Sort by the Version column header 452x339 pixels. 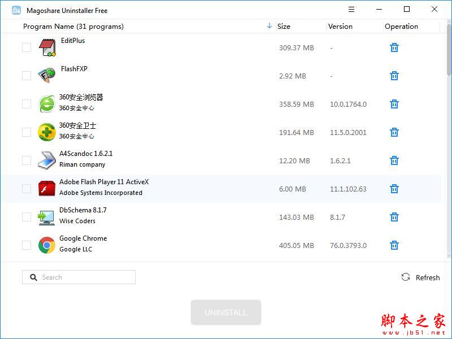340,26
